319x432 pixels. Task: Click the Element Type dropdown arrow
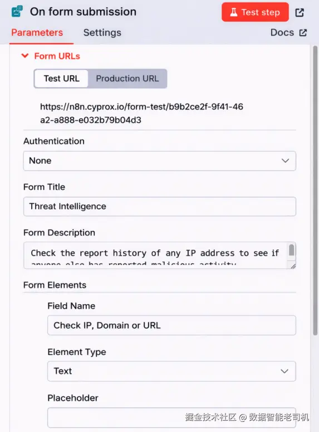pos(284,371)
